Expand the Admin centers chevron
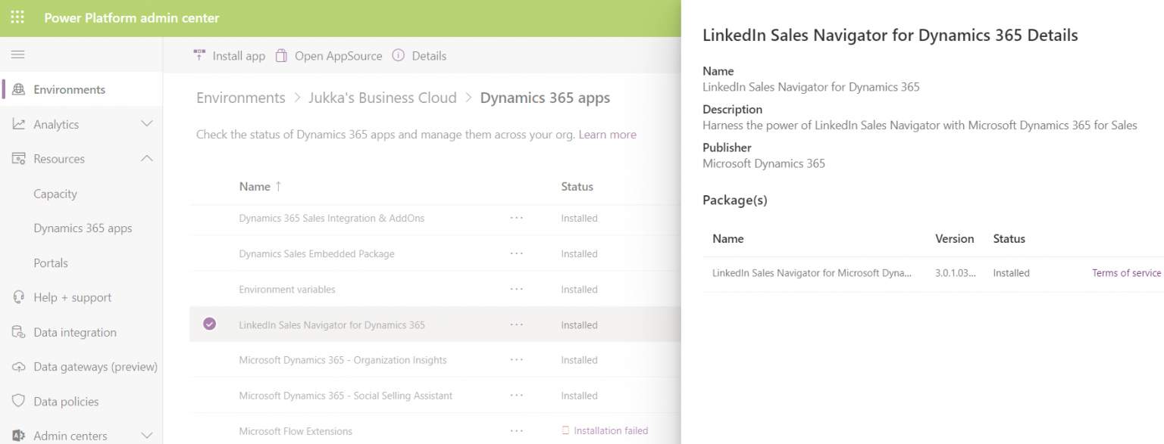 [x=147, y=436]
